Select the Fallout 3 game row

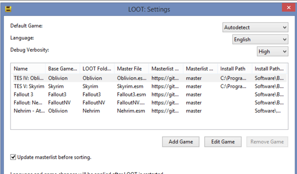pos(149,94)
